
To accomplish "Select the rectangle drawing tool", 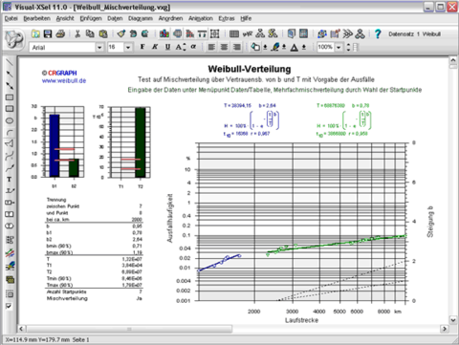I will click(x=10, y=97).
